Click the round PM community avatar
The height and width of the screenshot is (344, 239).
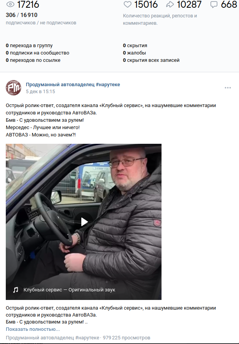tap(13, 88)
